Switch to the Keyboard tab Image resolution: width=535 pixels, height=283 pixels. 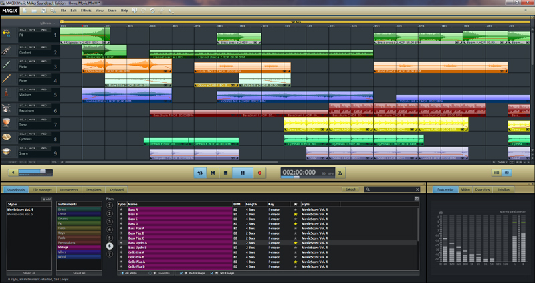(116, 189)
